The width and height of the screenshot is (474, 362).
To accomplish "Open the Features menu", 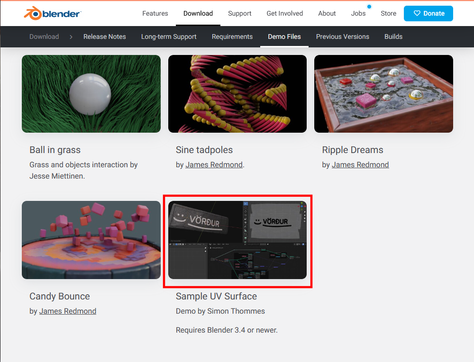I will click(x=155, y=13).
